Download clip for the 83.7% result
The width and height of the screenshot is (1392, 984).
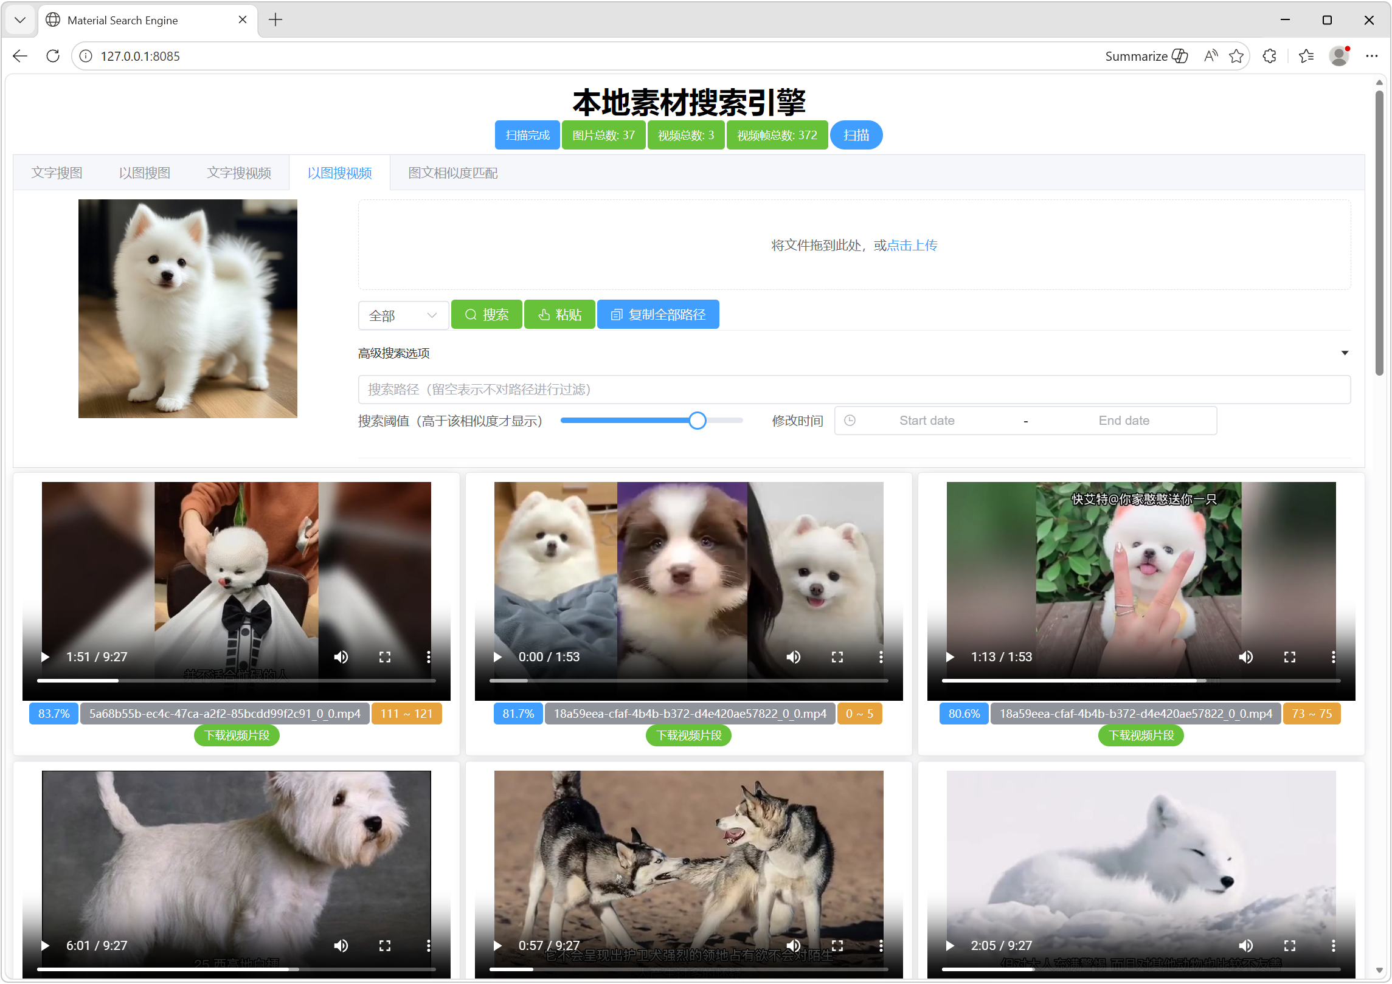[237, 736]
